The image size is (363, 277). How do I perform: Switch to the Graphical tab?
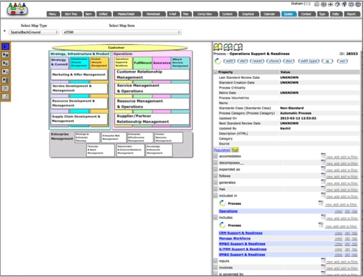click(248, 14)
